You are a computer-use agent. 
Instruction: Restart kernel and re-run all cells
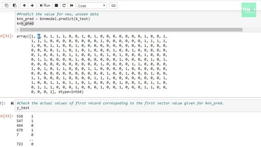click(72, 5)
